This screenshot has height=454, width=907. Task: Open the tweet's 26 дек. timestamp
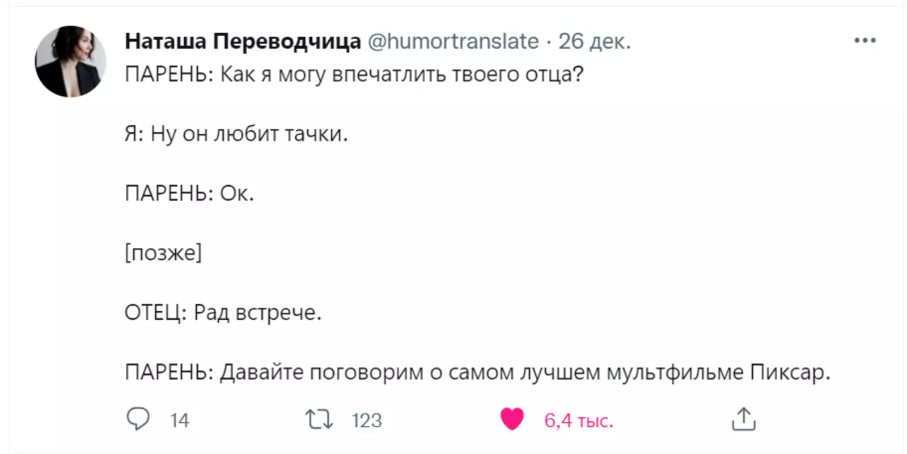[x=595, y=41]
